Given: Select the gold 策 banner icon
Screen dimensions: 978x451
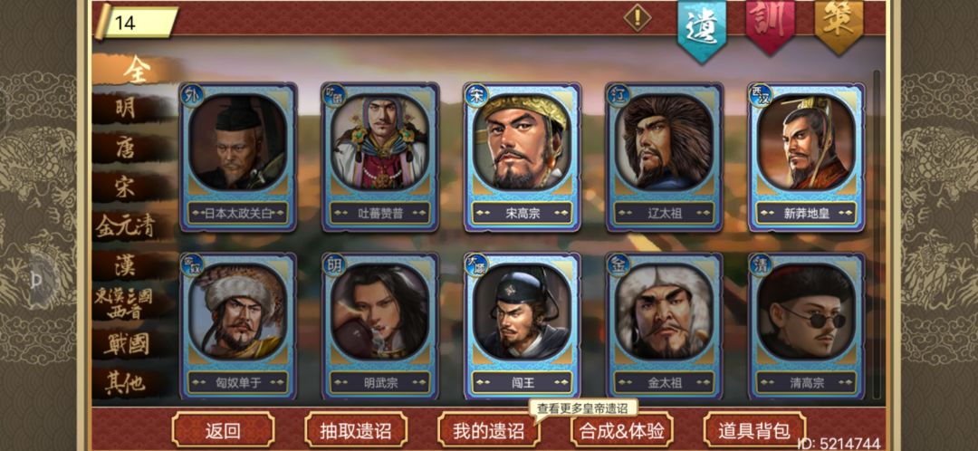Looking at the screenshot, I should pyautogui.click(x=839, y=26).
